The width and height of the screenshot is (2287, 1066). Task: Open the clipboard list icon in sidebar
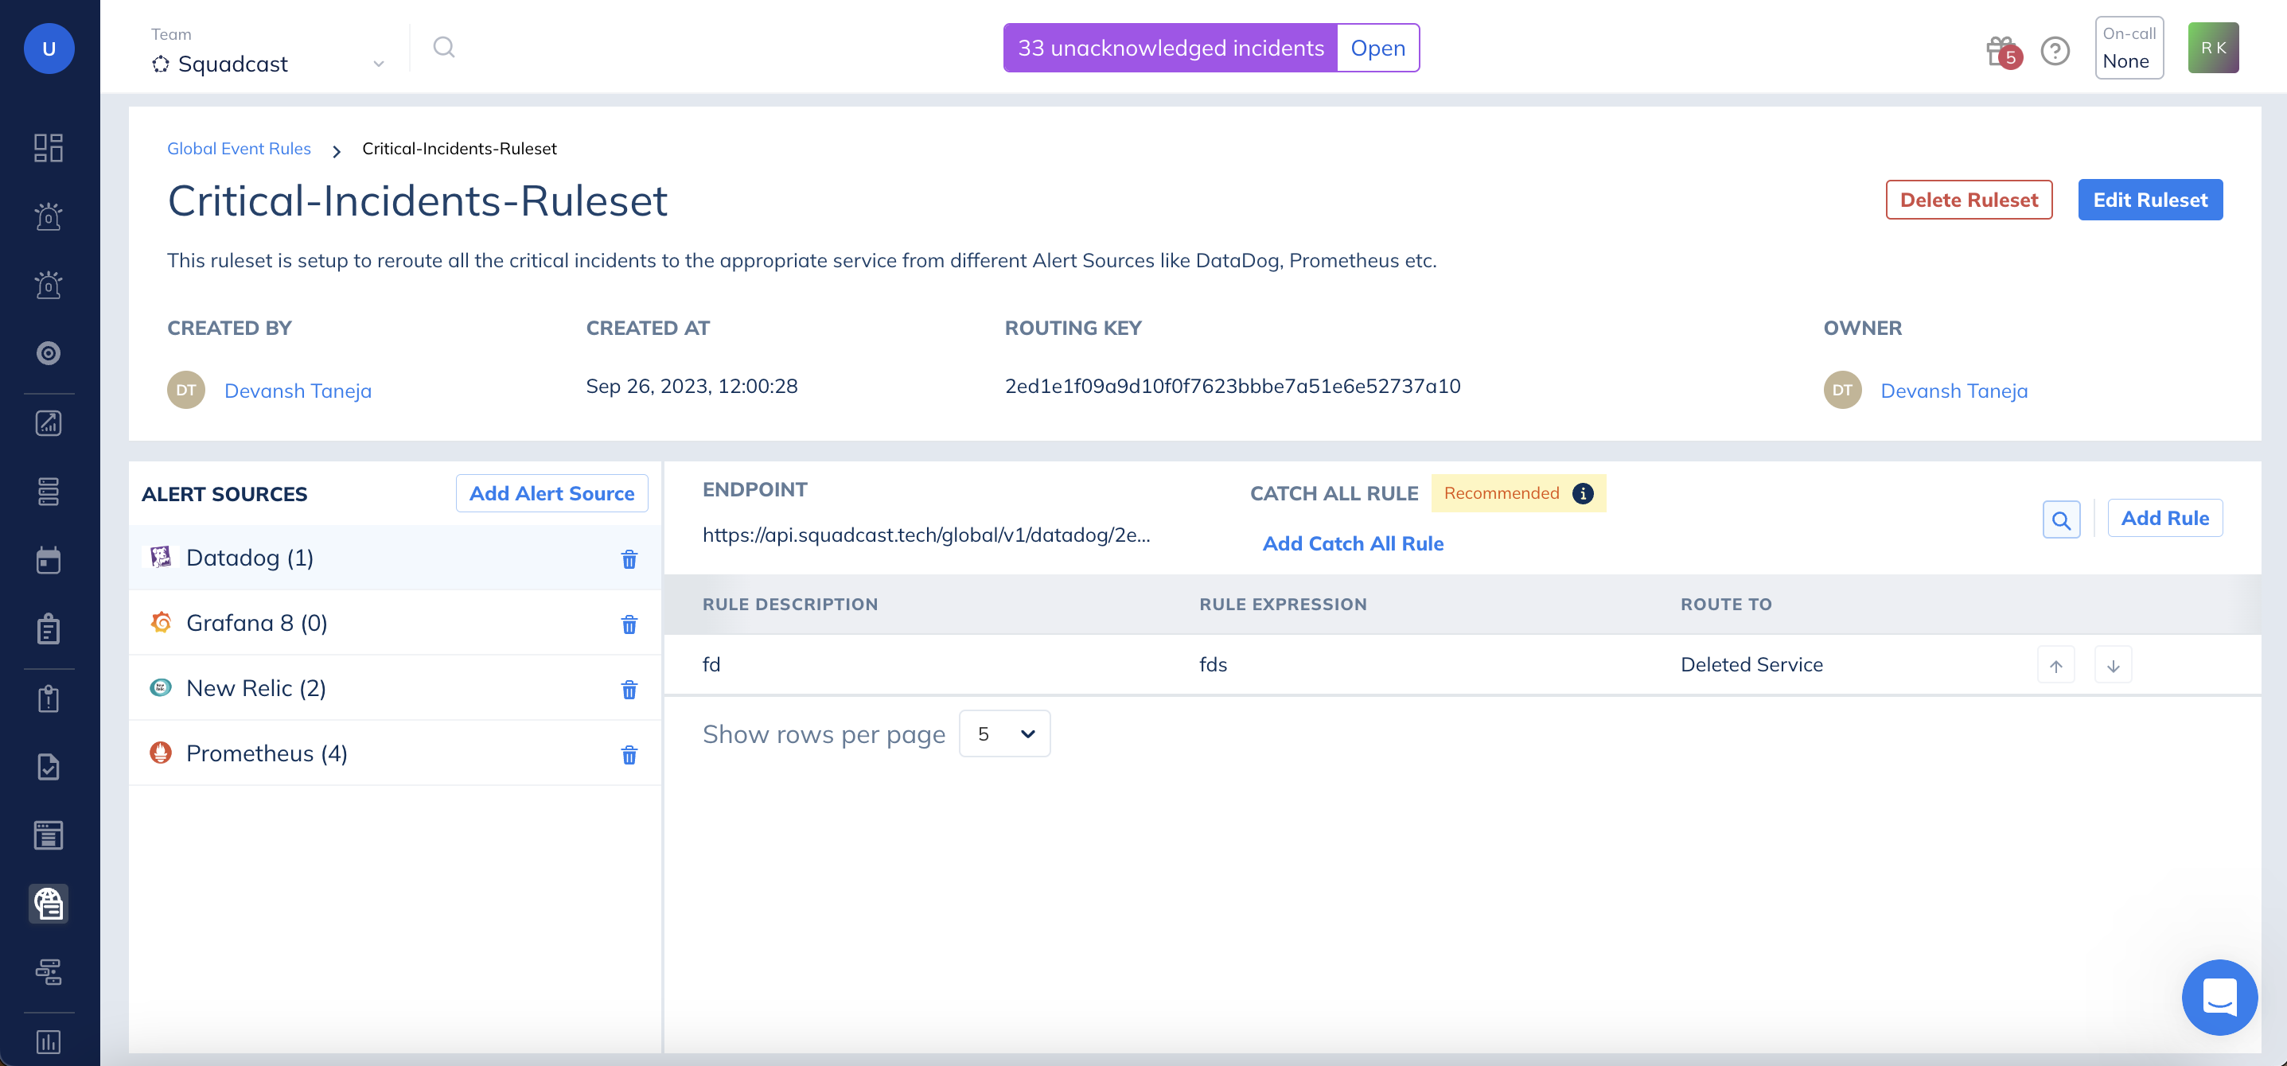(x=49, y=629)
